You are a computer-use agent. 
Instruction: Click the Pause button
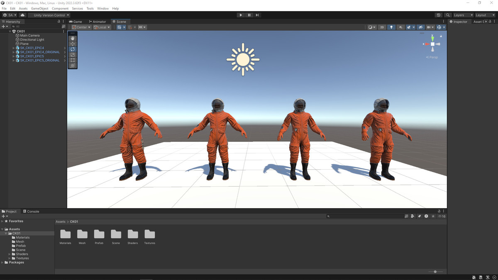249,15
